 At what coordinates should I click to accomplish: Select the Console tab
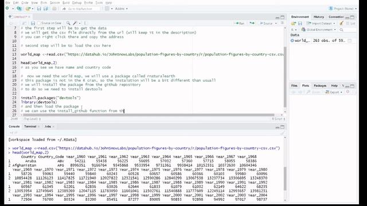(x=14, y=126)
